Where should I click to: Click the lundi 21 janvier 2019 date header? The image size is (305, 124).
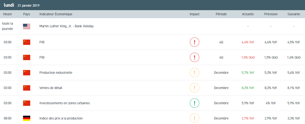click(x=22, y=5)
